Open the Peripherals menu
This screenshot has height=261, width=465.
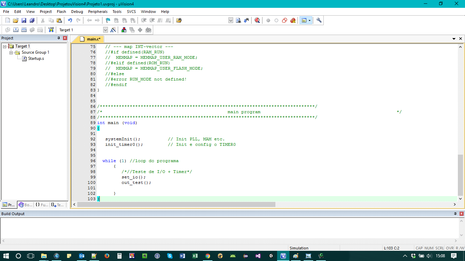point(97,12)
